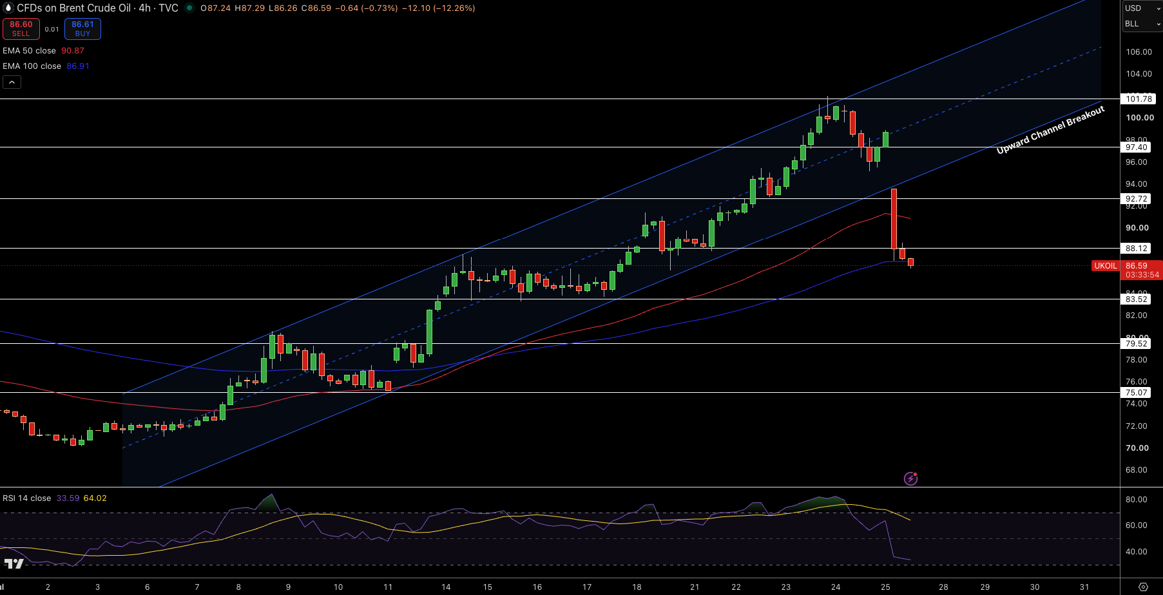Viewport: 1163px width, 595px height.
Task: Open chart settings gear icon
Action: pyautogui.click(x=1143, y=587)
